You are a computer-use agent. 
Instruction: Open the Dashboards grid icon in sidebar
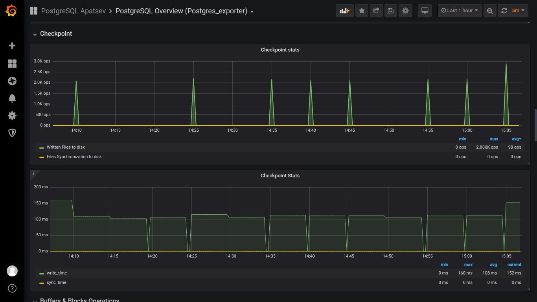click(12, 64)
